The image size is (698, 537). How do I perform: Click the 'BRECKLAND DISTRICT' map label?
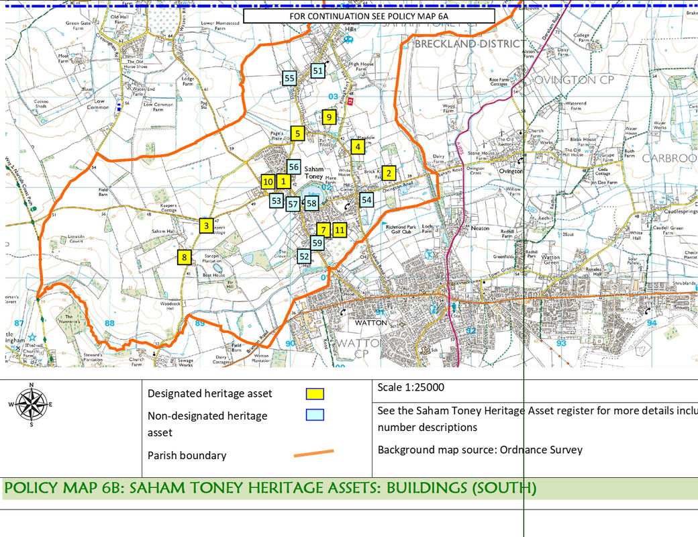470,44
